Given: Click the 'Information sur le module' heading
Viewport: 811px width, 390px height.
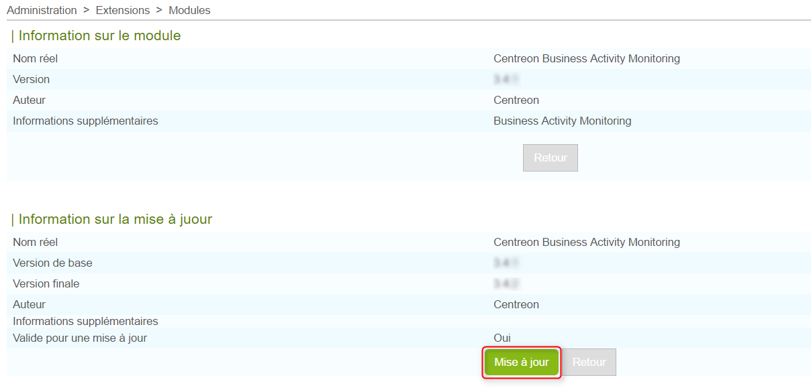Looking at the screenshot, I should (x=99, y=36).
